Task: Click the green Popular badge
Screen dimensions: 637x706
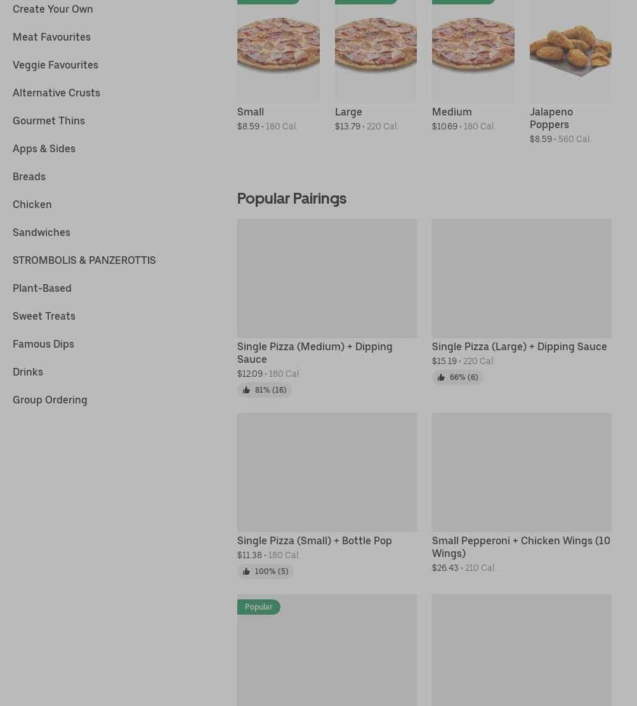Action: 258,607
